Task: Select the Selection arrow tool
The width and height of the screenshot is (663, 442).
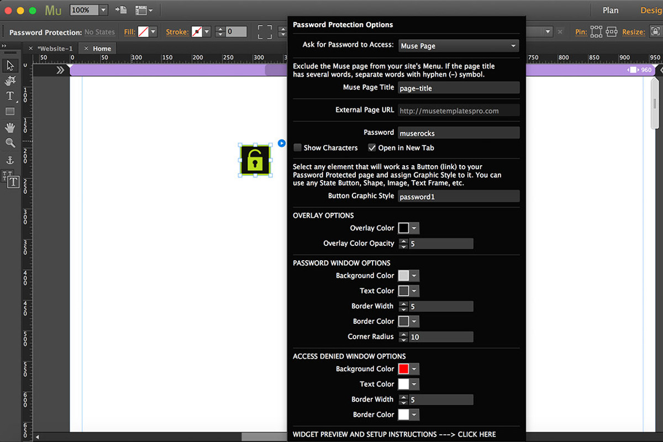Action: [x=10, y=65]
